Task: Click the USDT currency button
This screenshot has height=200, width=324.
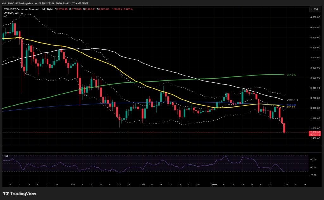Action: (315, 9)
